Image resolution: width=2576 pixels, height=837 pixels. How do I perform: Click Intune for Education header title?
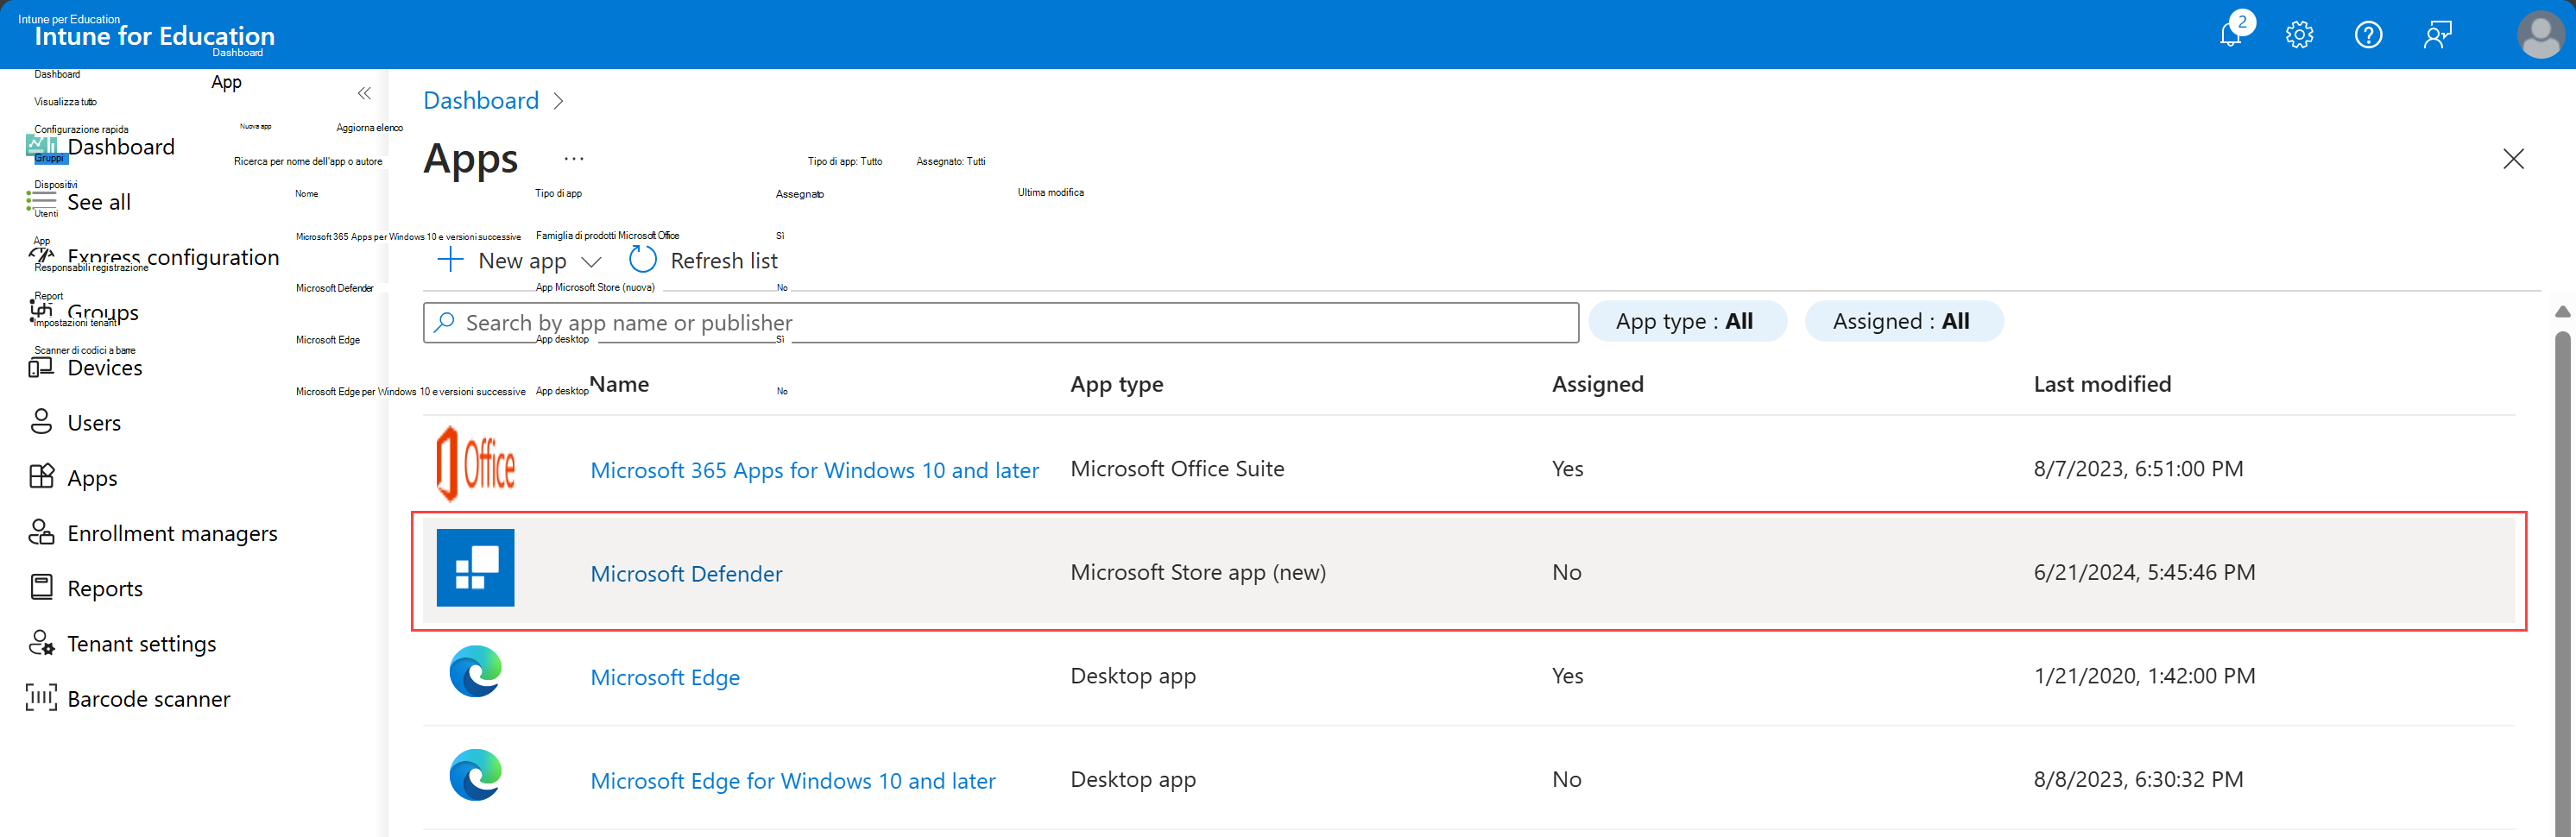(x=154, y=36)
